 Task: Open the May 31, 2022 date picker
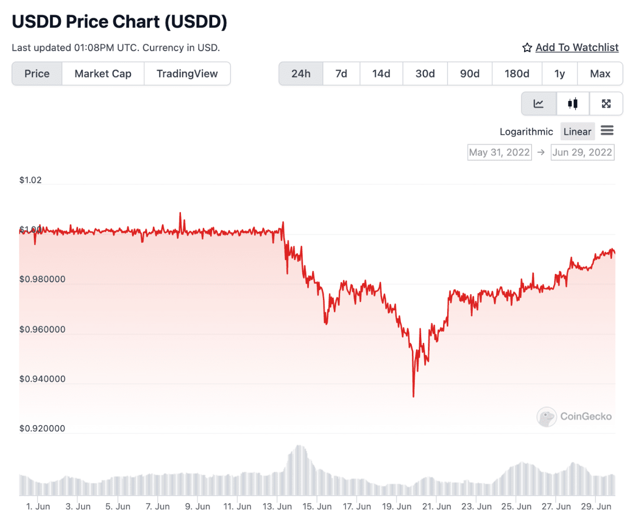click(x=499, y=152)
